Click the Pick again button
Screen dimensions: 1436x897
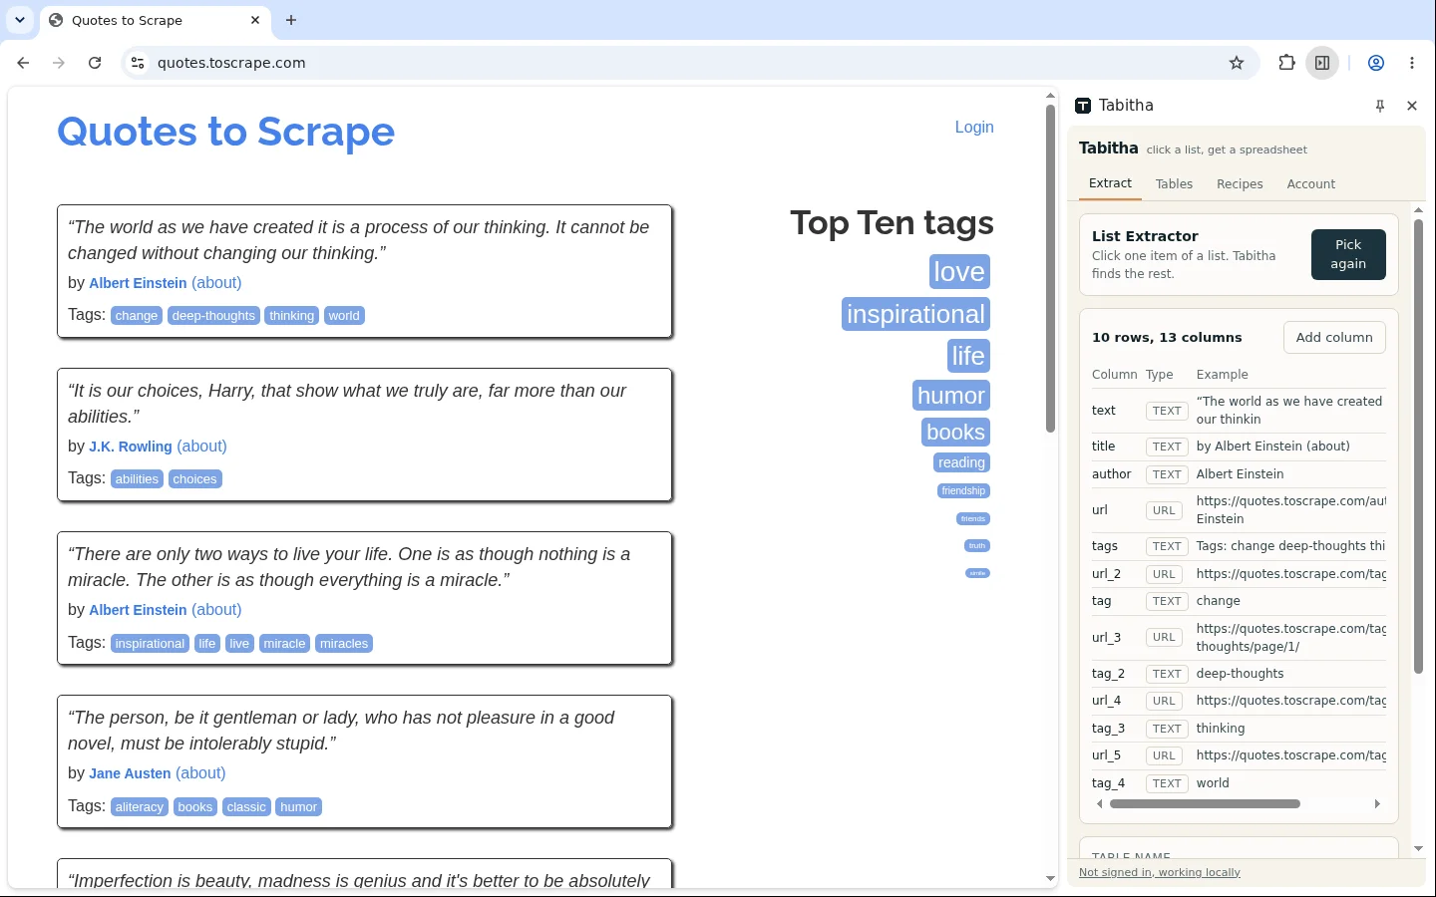[x=1348, y=254]
